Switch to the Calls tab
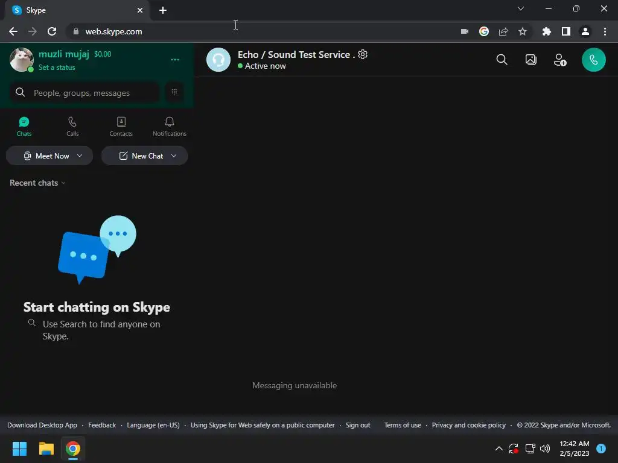The width and height of the screenshot is (618, 463). [72, 127]
